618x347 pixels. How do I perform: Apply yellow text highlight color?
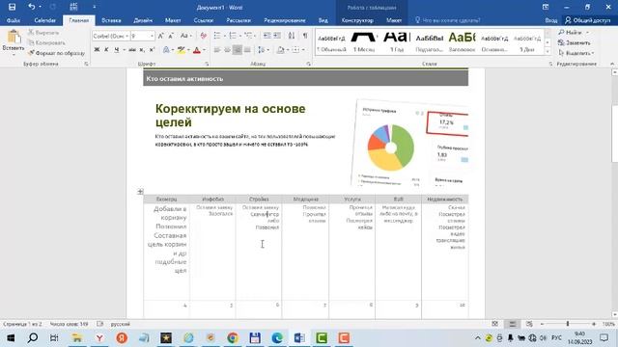(x=181, y=50)
